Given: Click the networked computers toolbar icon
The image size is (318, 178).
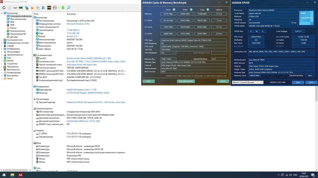Looking at the screenshot, I should (27, 8).
